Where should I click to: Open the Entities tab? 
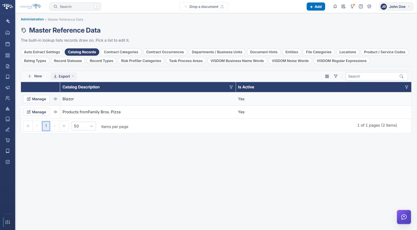[292, 52]
